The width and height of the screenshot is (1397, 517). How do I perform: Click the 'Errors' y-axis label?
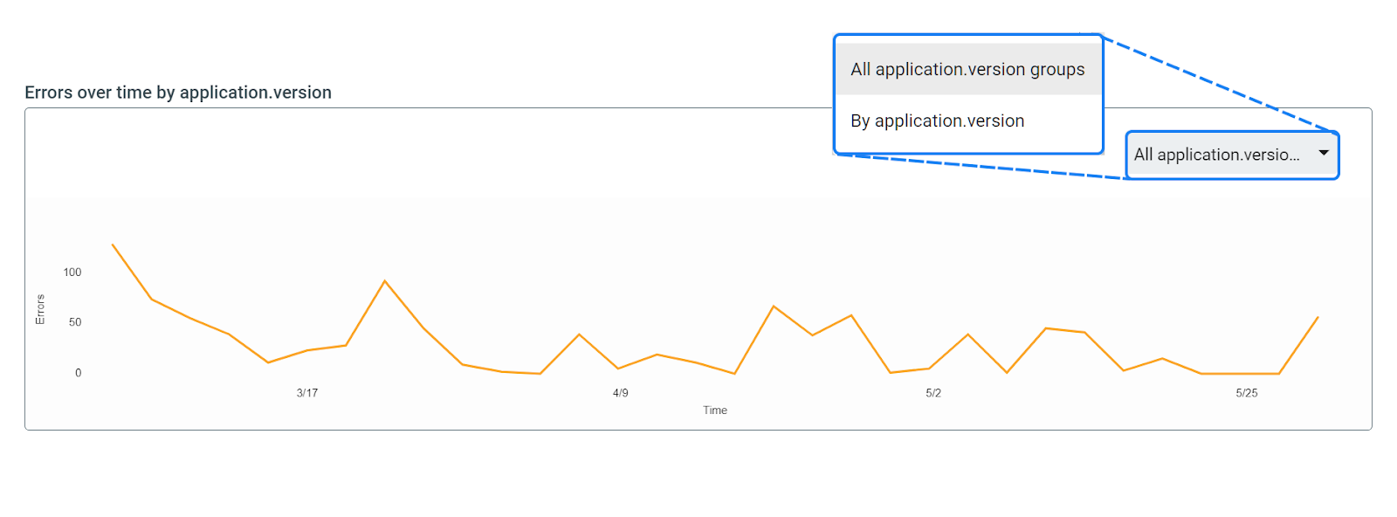click(x=40, y=309)
